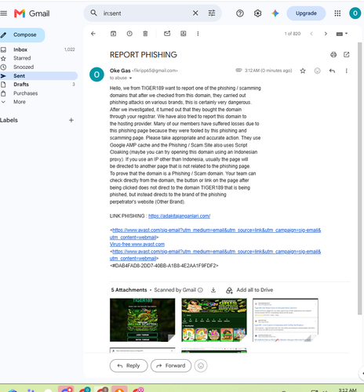Click the search magnifier icon

click(x=93, y=13)
